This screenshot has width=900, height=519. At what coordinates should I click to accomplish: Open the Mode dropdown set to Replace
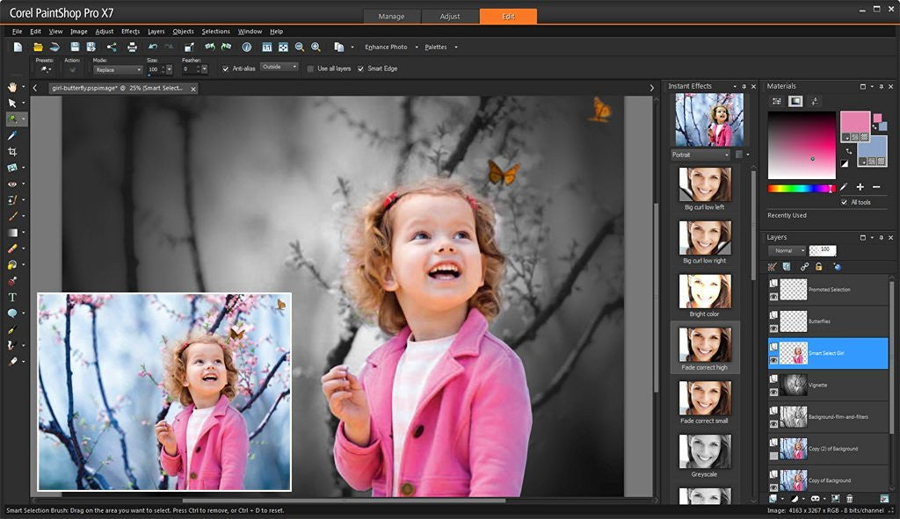coord(118,69)
